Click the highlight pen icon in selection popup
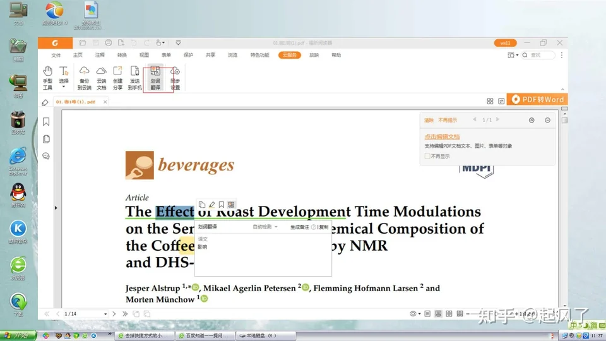 [212, 205]
